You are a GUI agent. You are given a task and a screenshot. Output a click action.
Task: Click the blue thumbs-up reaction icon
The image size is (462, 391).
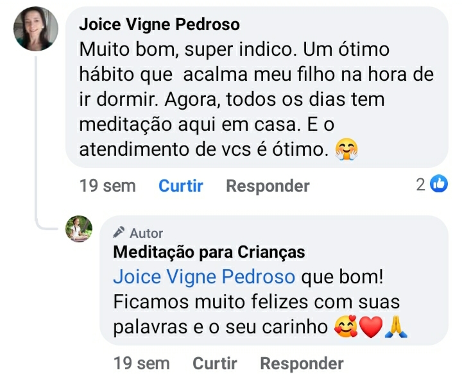tap(439, 185)
